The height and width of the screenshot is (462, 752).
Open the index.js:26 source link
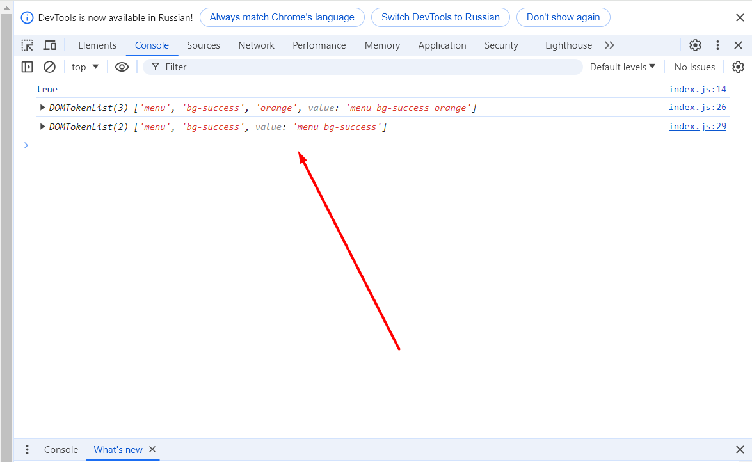(x=698, y=107)
